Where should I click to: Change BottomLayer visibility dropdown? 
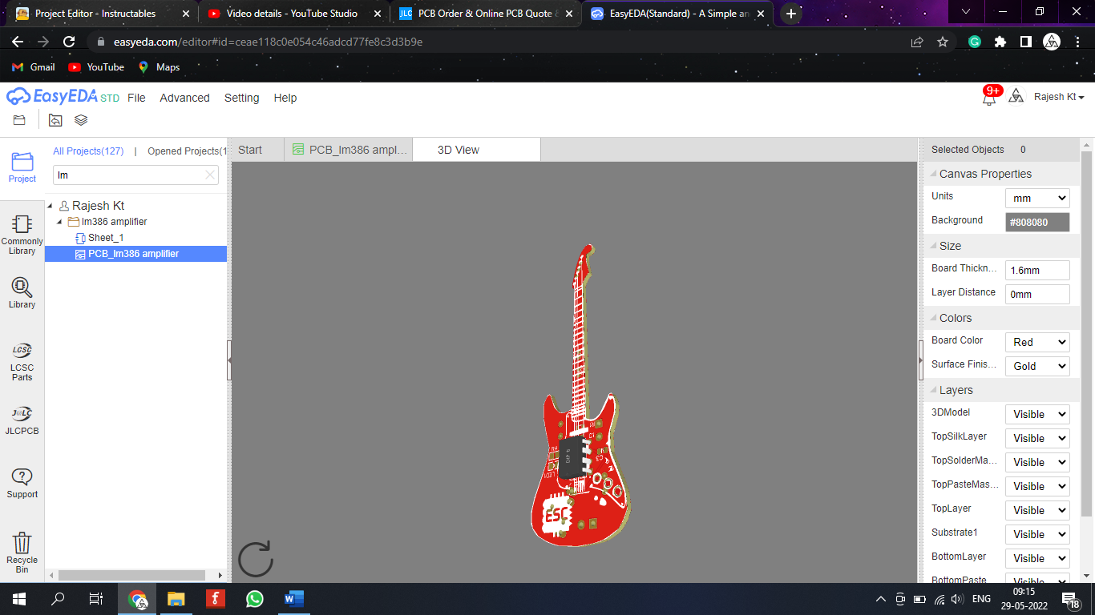pyautogui.click(x=1037, y=558)
